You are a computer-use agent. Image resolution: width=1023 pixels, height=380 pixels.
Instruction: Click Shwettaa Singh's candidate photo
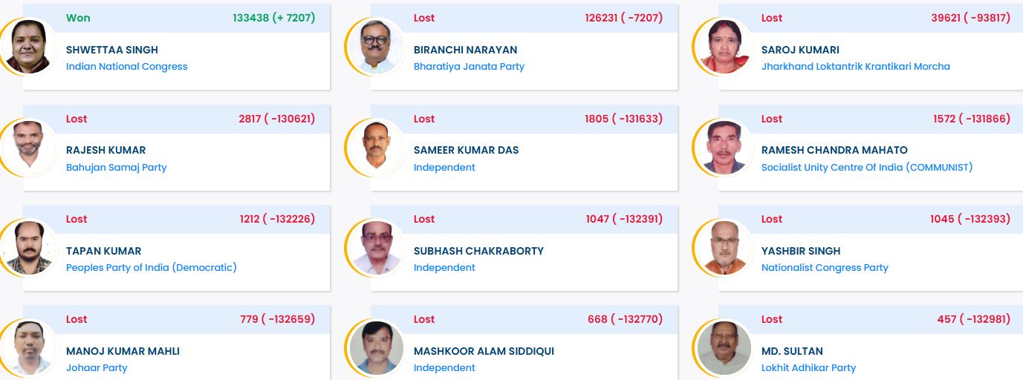(30, 46)
